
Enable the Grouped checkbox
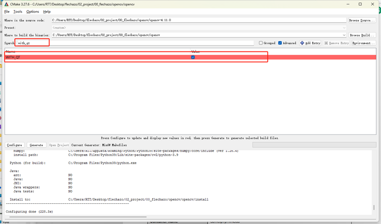coord(261,43)
